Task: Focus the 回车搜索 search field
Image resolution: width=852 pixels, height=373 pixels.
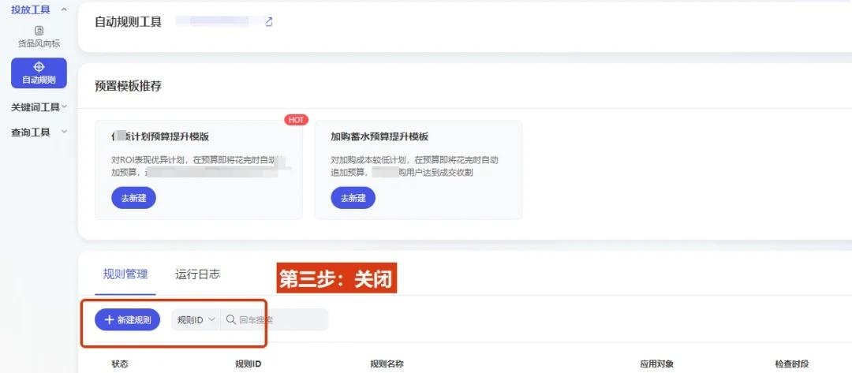Action: (275, 320)
